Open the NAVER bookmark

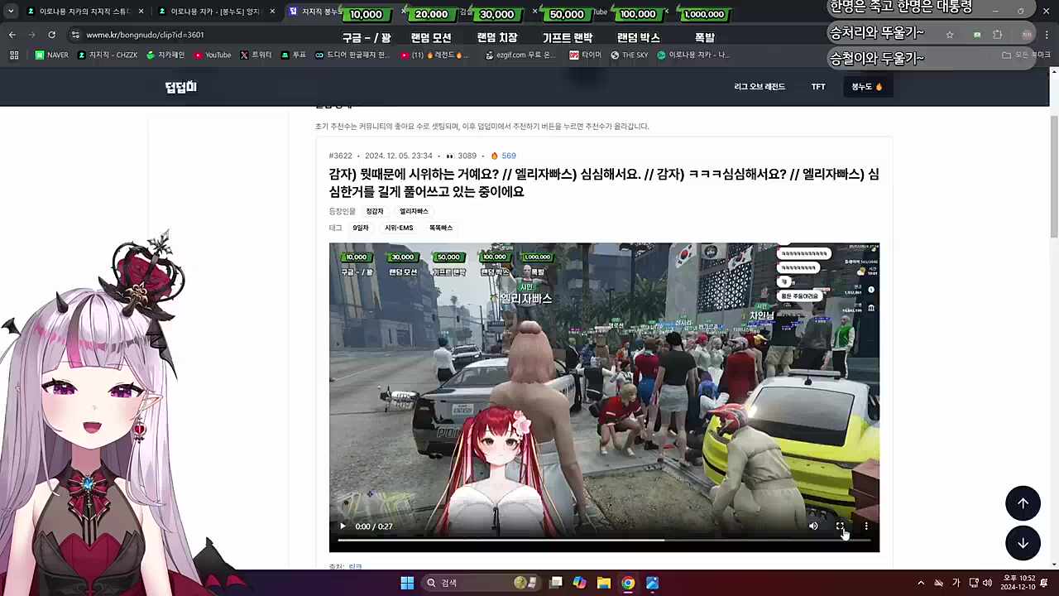52,55
